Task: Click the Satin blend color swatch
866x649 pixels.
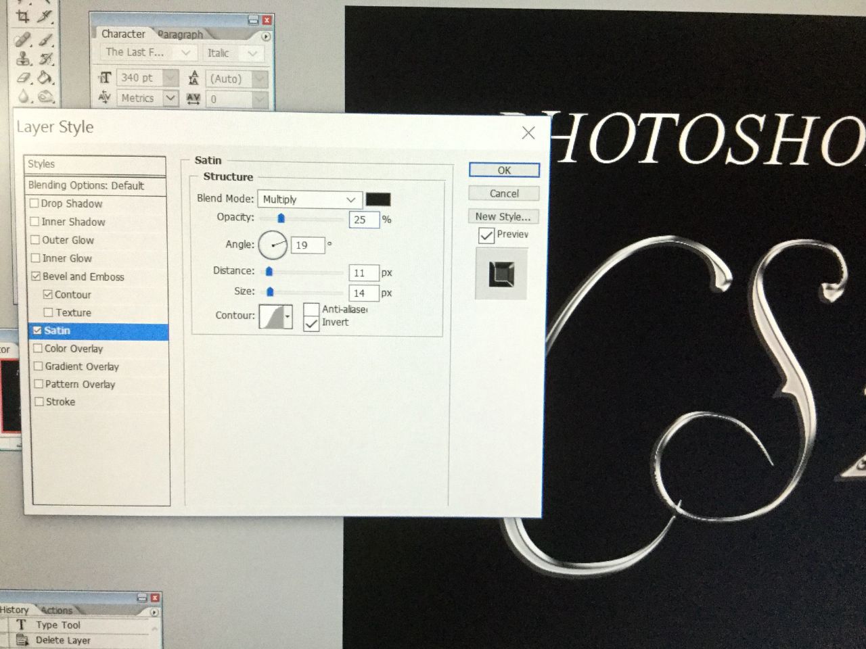Action: tap(378, 199)
